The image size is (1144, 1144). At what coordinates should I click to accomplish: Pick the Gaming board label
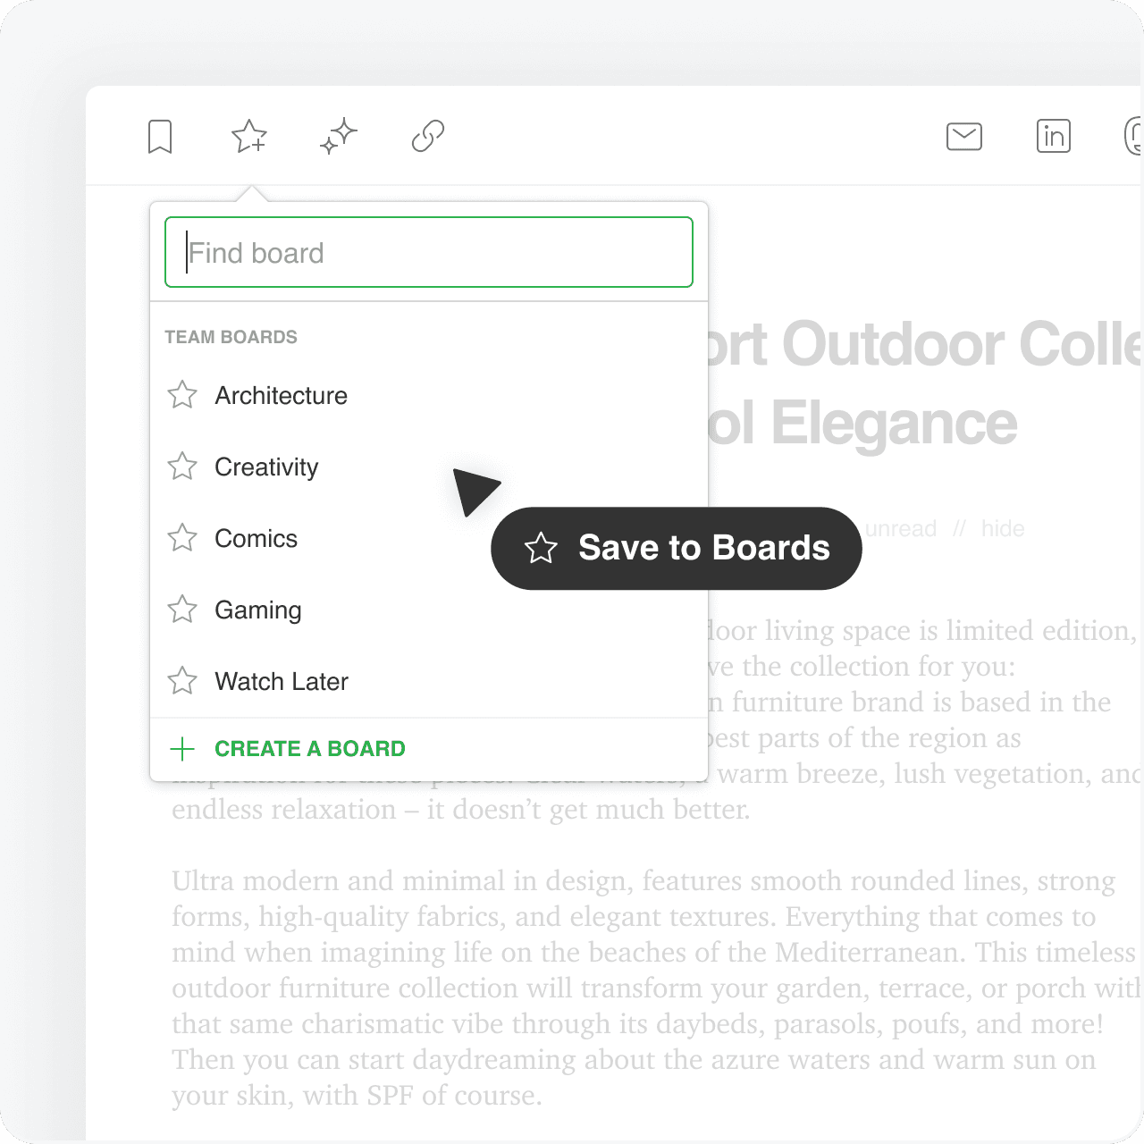point(258,610)
